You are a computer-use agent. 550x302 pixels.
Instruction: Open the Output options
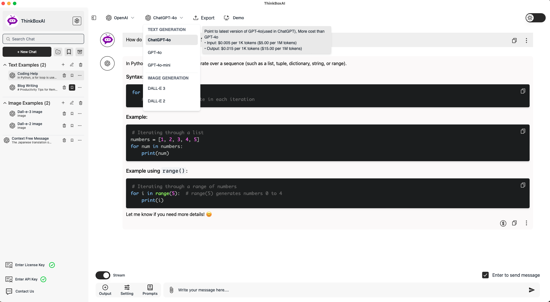pyautogui.click(x=105, y=290)
